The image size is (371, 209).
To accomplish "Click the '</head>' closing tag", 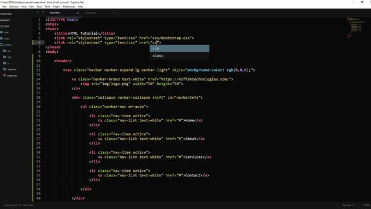I will 53,47.
